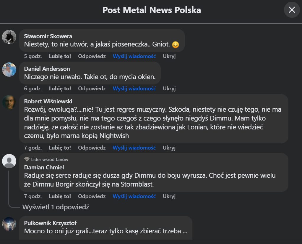Click the '7 godz.' timestamp under Robert's comment
Image resolution: width=302 pixels, height=244 pixels.
coord(33,147)
